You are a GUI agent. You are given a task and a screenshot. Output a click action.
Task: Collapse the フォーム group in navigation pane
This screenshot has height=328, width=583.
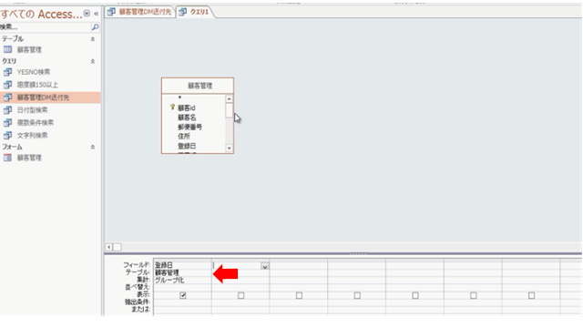click(93, 147)
